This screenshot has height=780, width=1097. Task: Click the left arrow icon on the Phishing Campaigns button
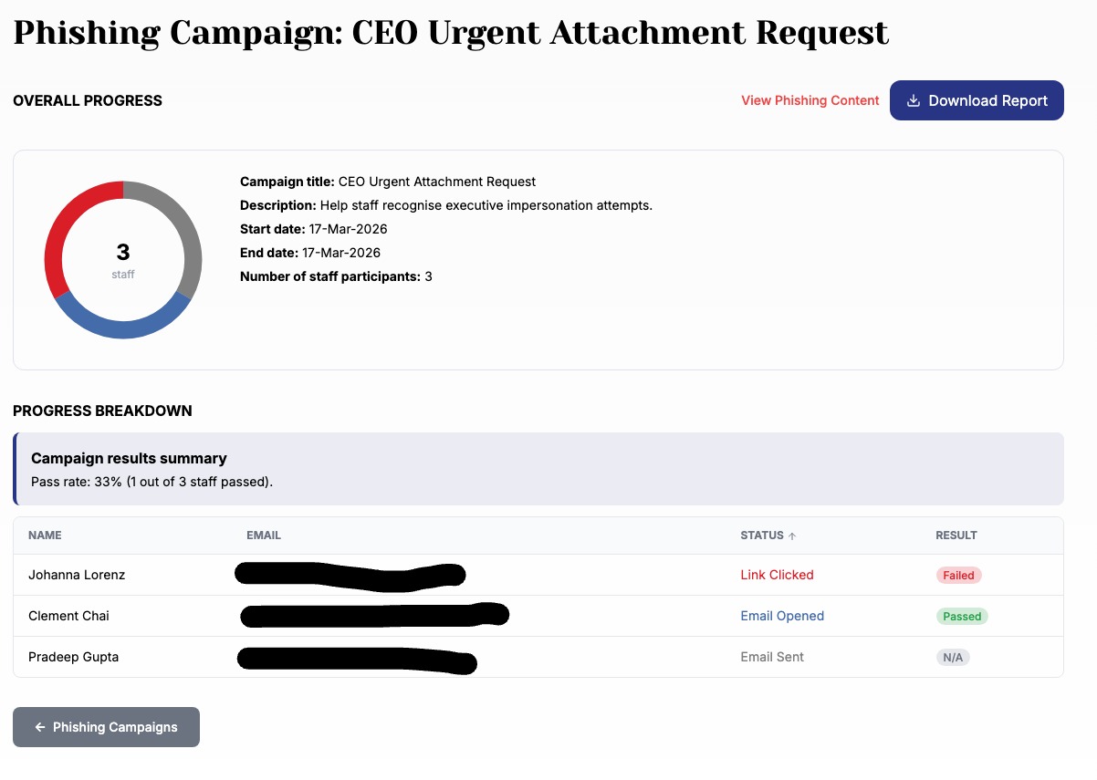(x=39, y=727)
